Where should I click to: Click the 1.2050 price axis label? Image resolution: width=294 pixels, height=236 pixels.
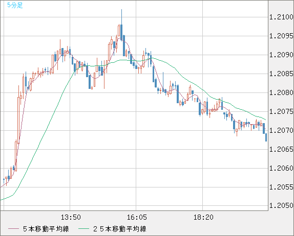click(x=281, y=205)
